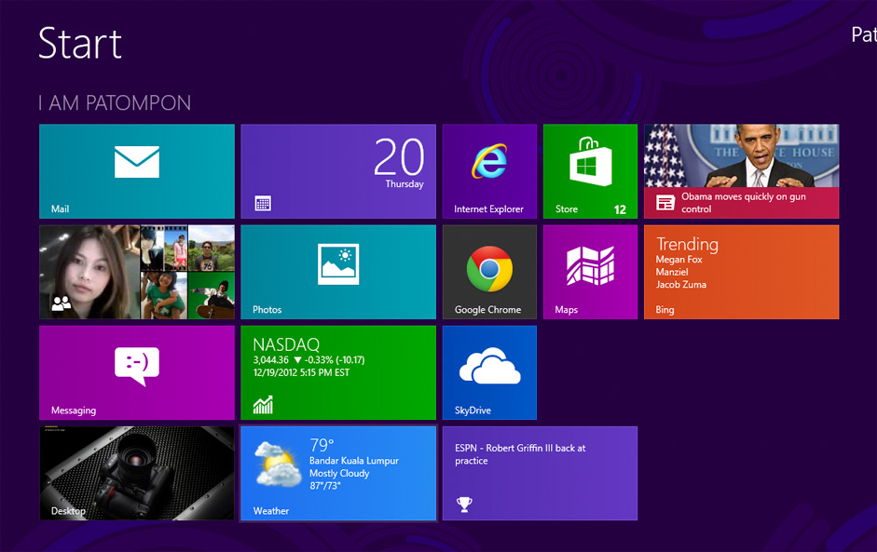Open the Maps tile
Viewport: 877px width, 552px height.
coord(590,272)
